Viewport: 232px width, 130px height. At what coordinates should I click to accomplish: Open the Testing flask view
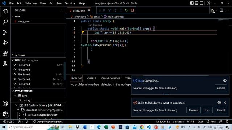(5, 64)
